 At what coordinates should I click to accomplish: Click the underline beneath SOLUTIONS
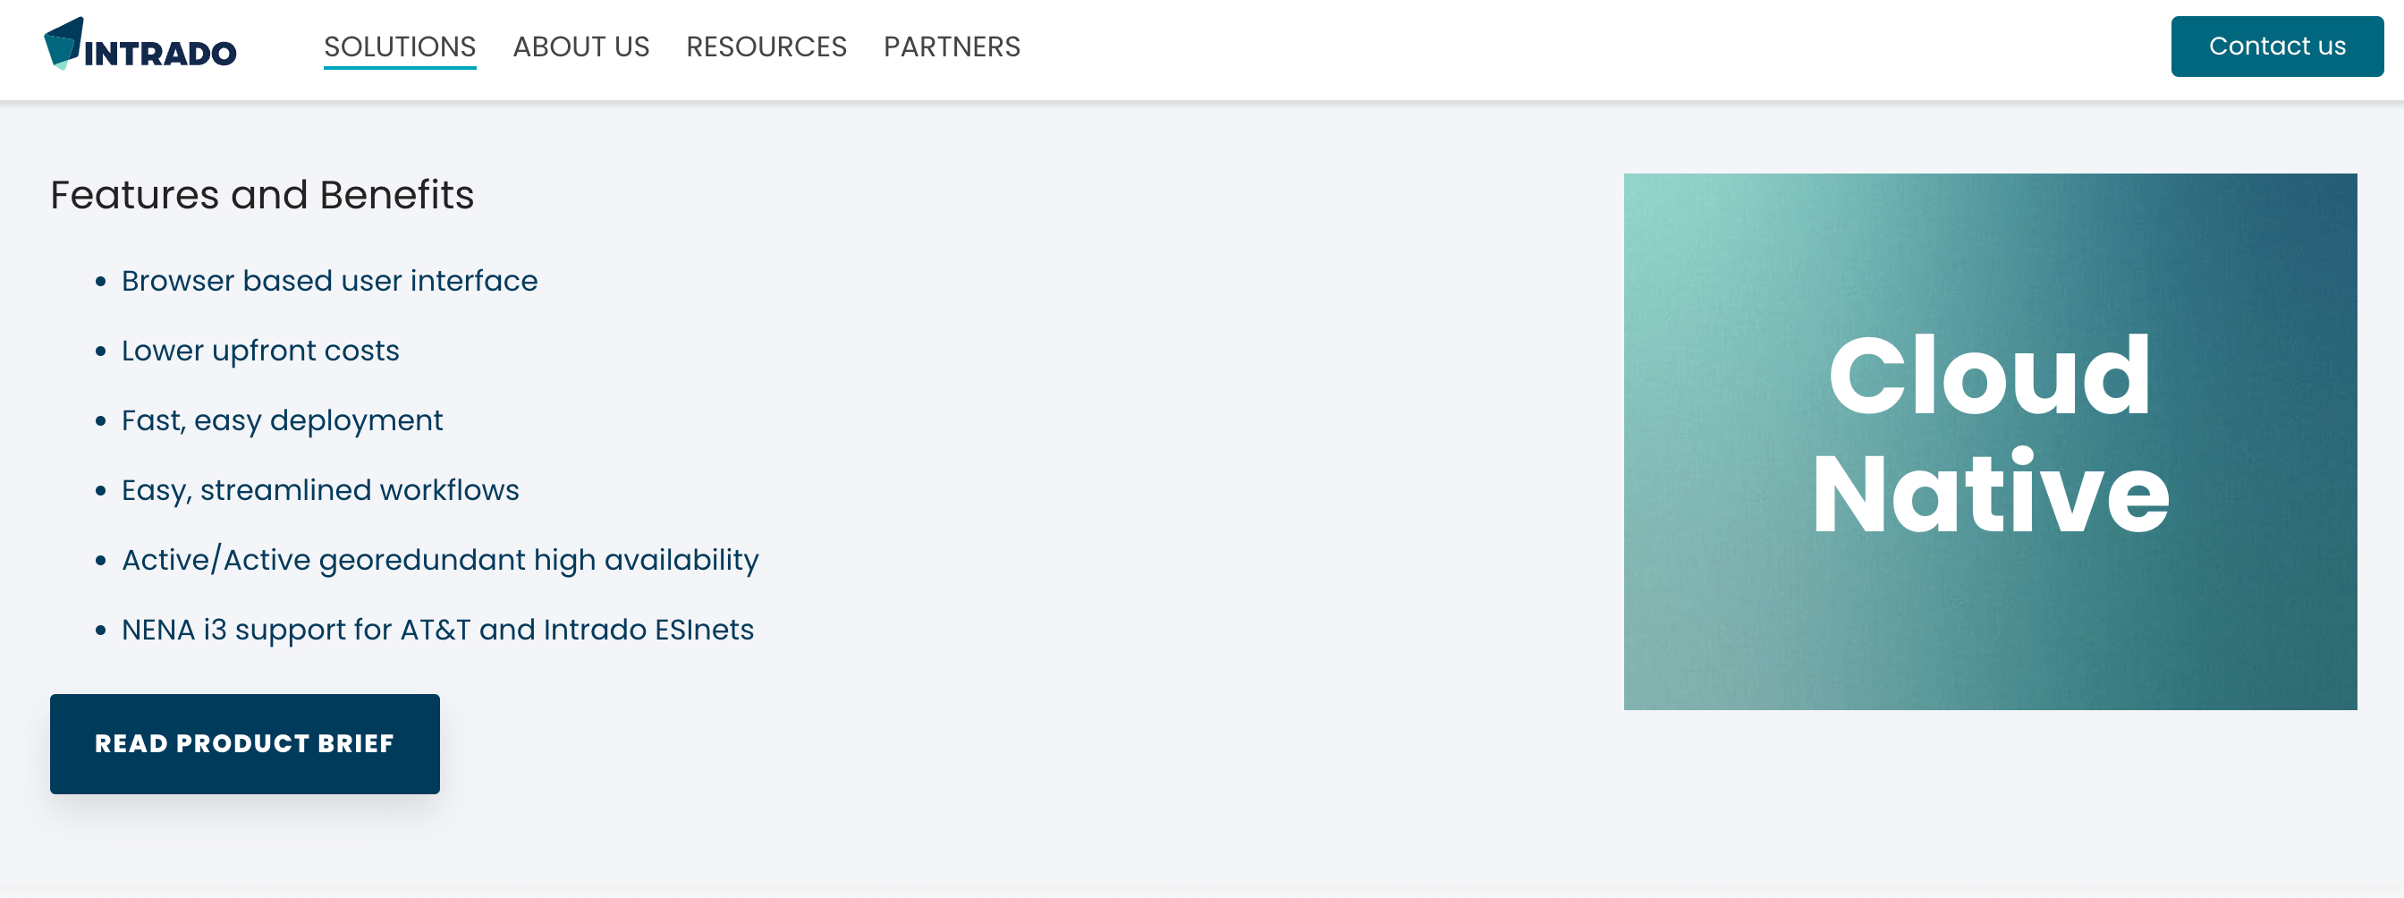[400, 69]
